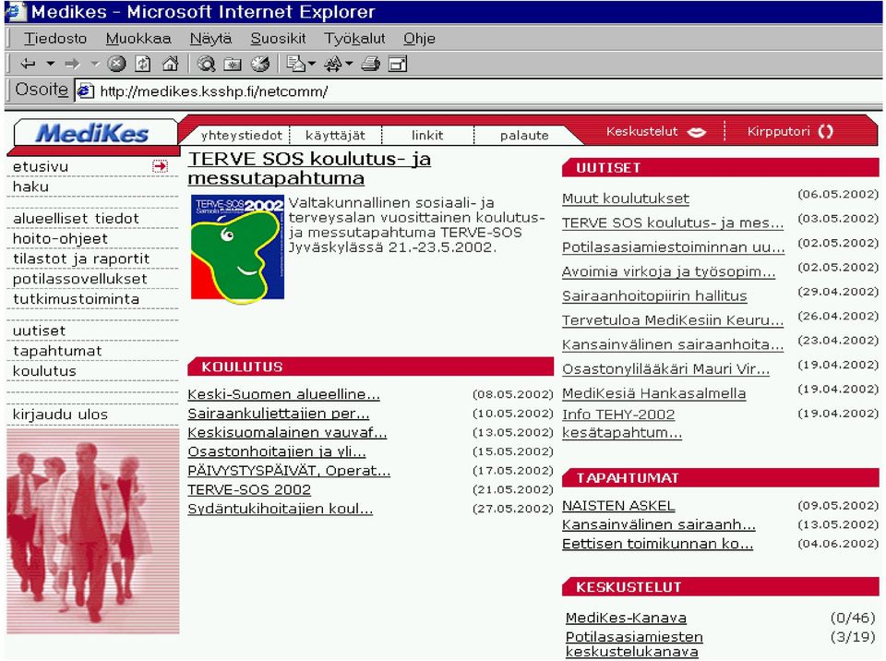
Task: Click the Back arrow toolbar button
Action: [x=28, y=64]
